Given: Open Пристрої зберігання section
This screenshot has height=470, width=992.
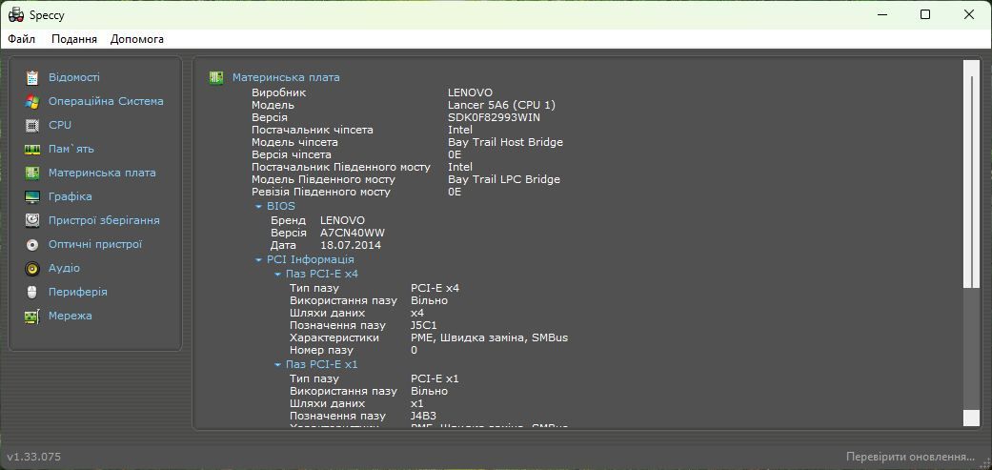Looking at the screenshot, I should [x=104, y=221].
